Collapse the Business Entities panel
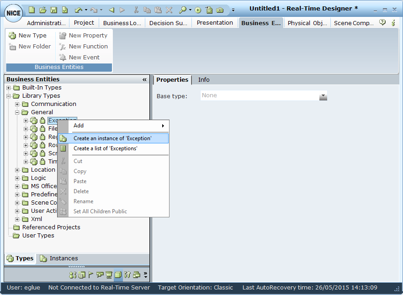The height and width of the screenshot is (295, 403). [144, 79]
